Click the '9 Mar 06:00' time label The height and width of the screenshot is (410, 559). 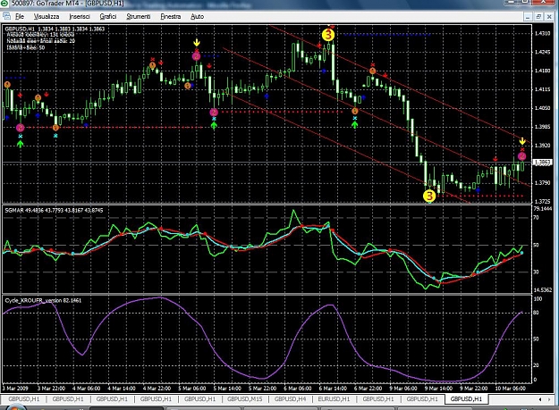pyautogui.click(x=403, y=389)
